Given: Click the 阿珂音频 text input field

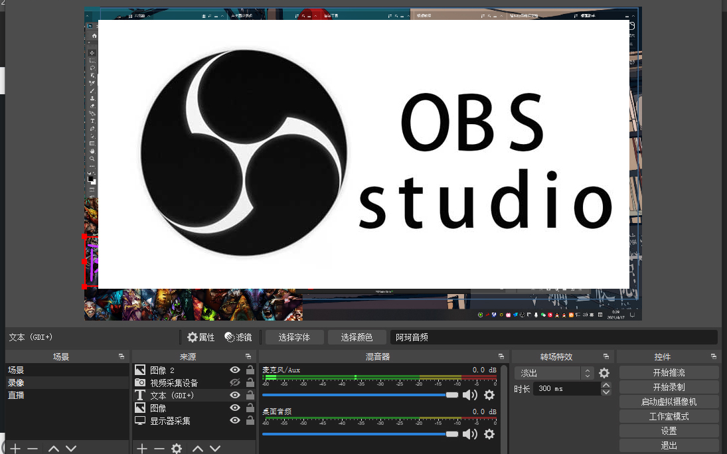Looking at the screenshot, I should coord(554,337).
